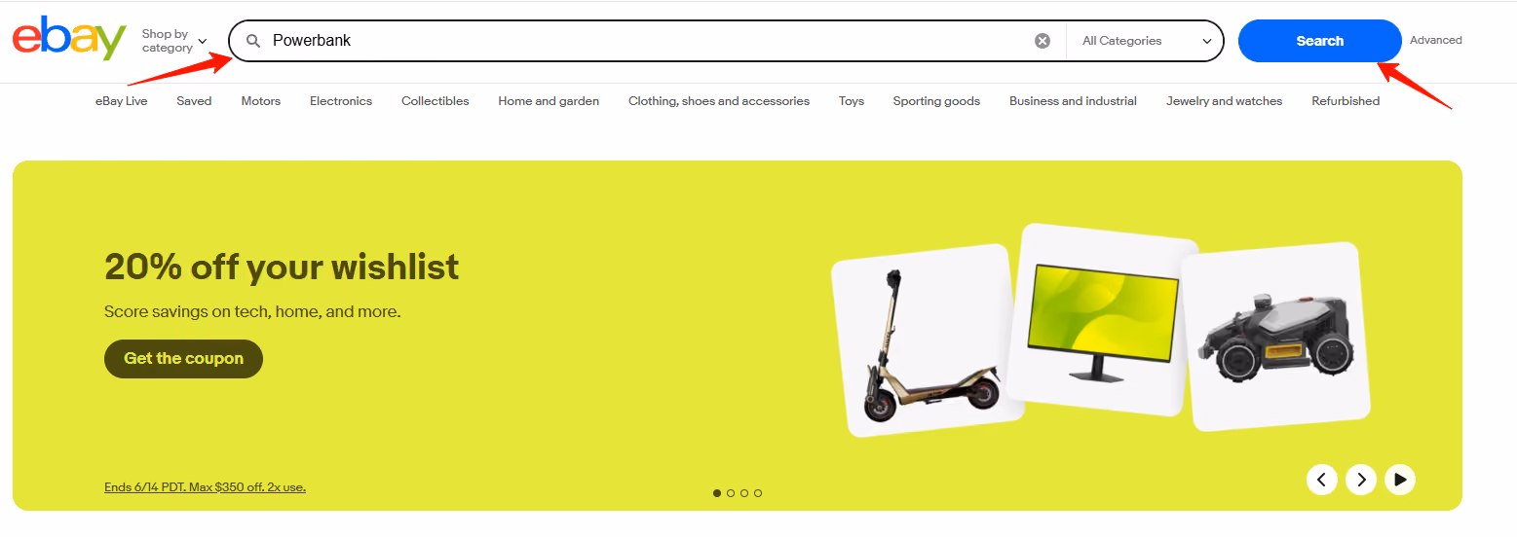
Task: Select the Motors category
Action: tap(261, 101)
